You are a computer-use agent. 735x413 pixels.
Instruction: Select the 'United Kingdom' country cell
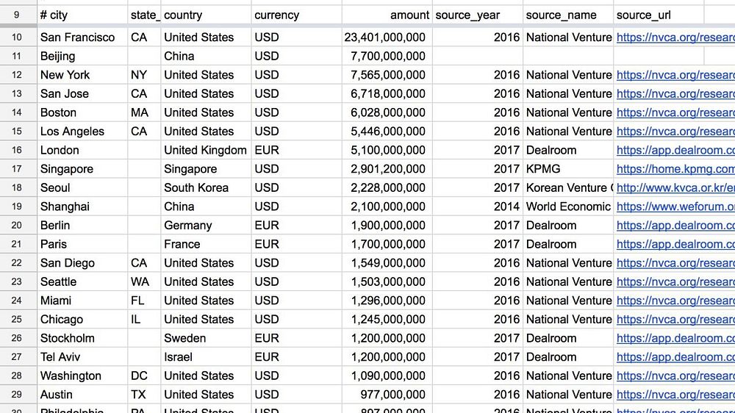205,150
